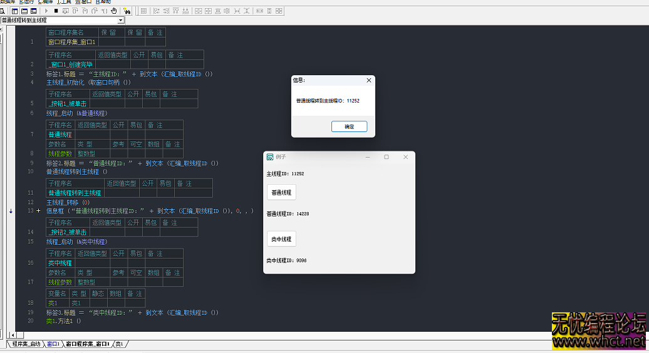The height and width of the screenshot is (353, 649).
Task: Click the first icon on the alignment toolbar
Action: [x=143, y=11]
